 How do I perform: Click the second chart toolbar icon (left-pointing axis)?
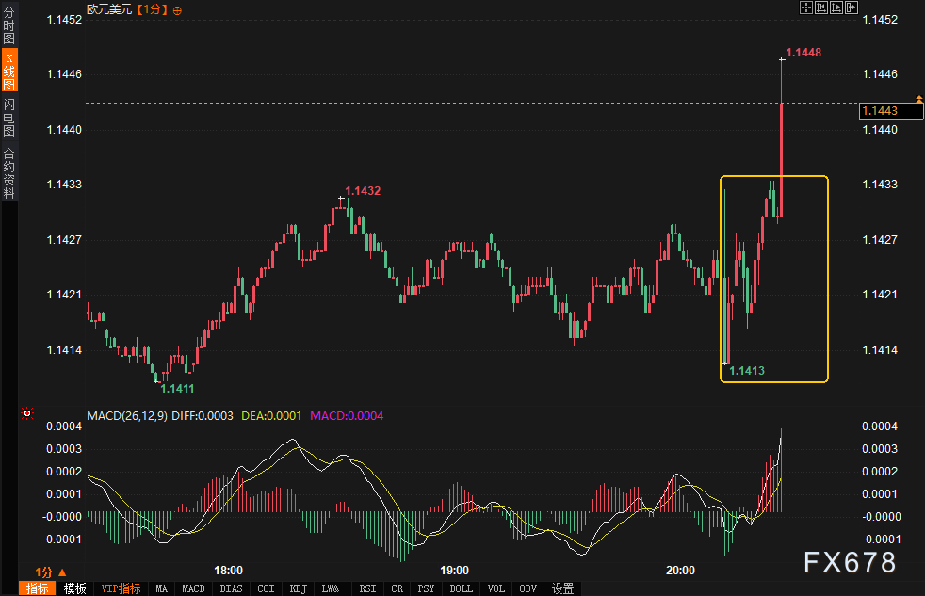click(820, 8)
